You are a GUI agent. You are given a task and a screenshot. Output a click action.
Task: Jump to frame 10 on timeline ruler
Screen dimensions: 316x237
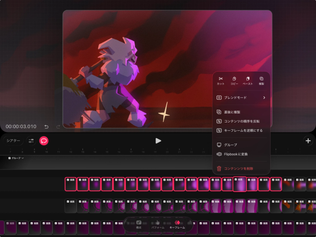[46, 152]
